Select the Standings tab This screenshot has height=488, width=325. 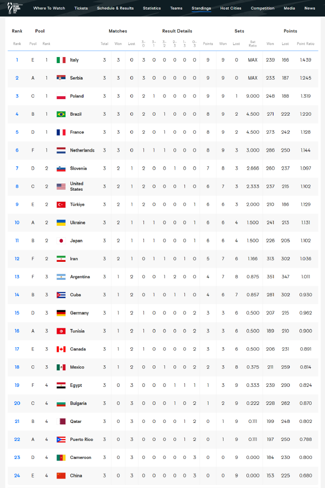click(x=201, y=9)
